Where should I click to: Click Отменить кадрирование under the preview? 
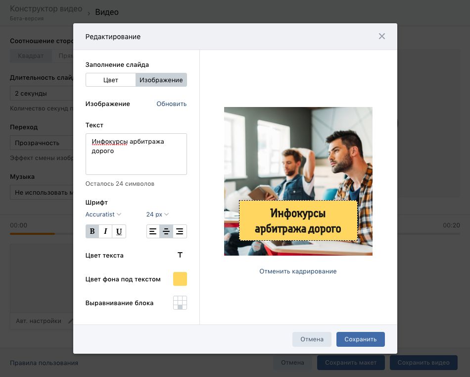tap(298, 271)
